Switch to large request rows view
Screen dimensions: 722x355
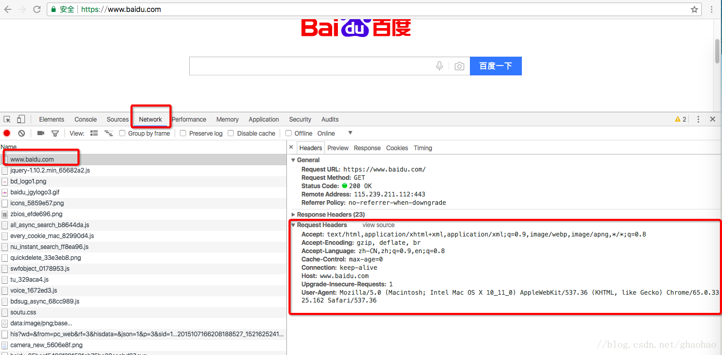coord(94,133)
